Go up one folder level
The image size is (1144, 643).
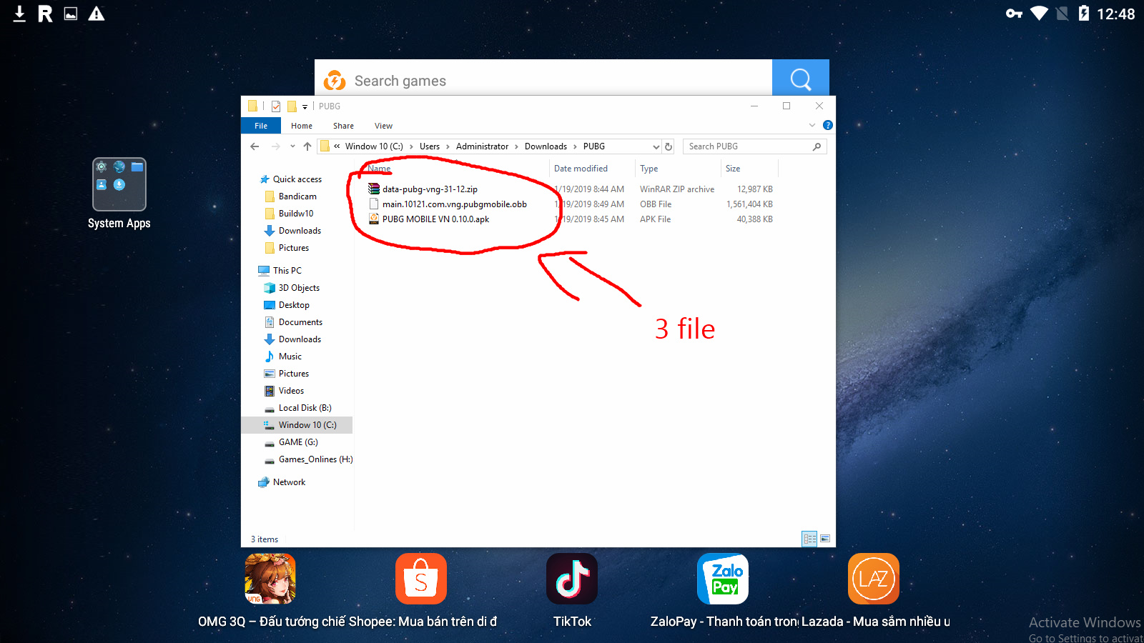pos(307,146)
